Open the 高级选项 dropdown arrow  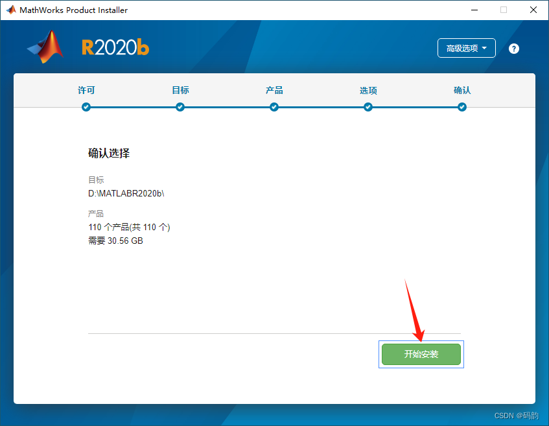[484, 48]
